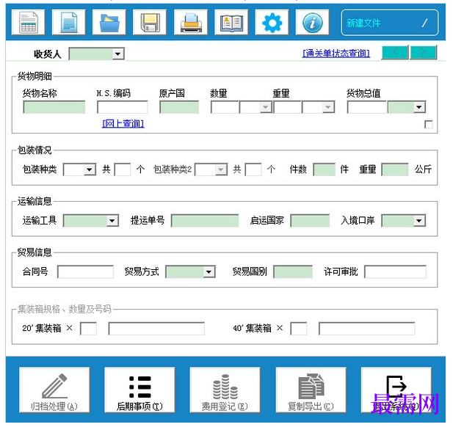The image size is (453, 427).
Task: Click the 合同号 input field
Action: point(85,272)
